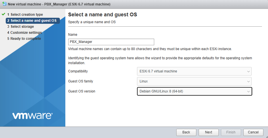Select step 5 Ready to complete
The image size is (268, 138).
click(24, 39)
